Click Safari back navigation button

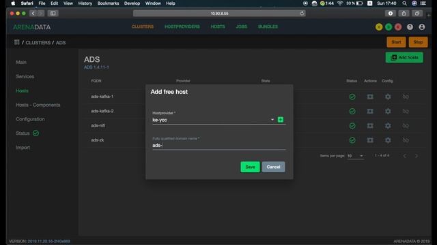pos(33,14)
